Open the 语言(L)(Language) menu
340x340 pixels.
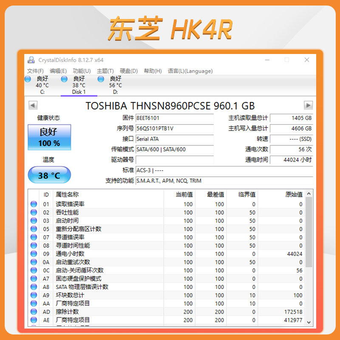click(190, 71)
